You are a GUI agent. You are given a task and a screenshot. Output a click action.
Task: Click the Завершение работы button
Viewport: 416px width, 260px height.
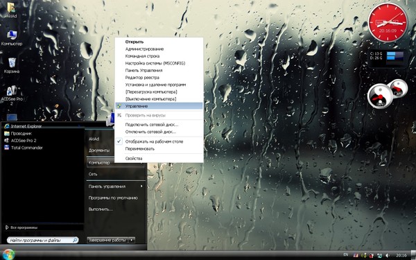click(x=107, y=240)
